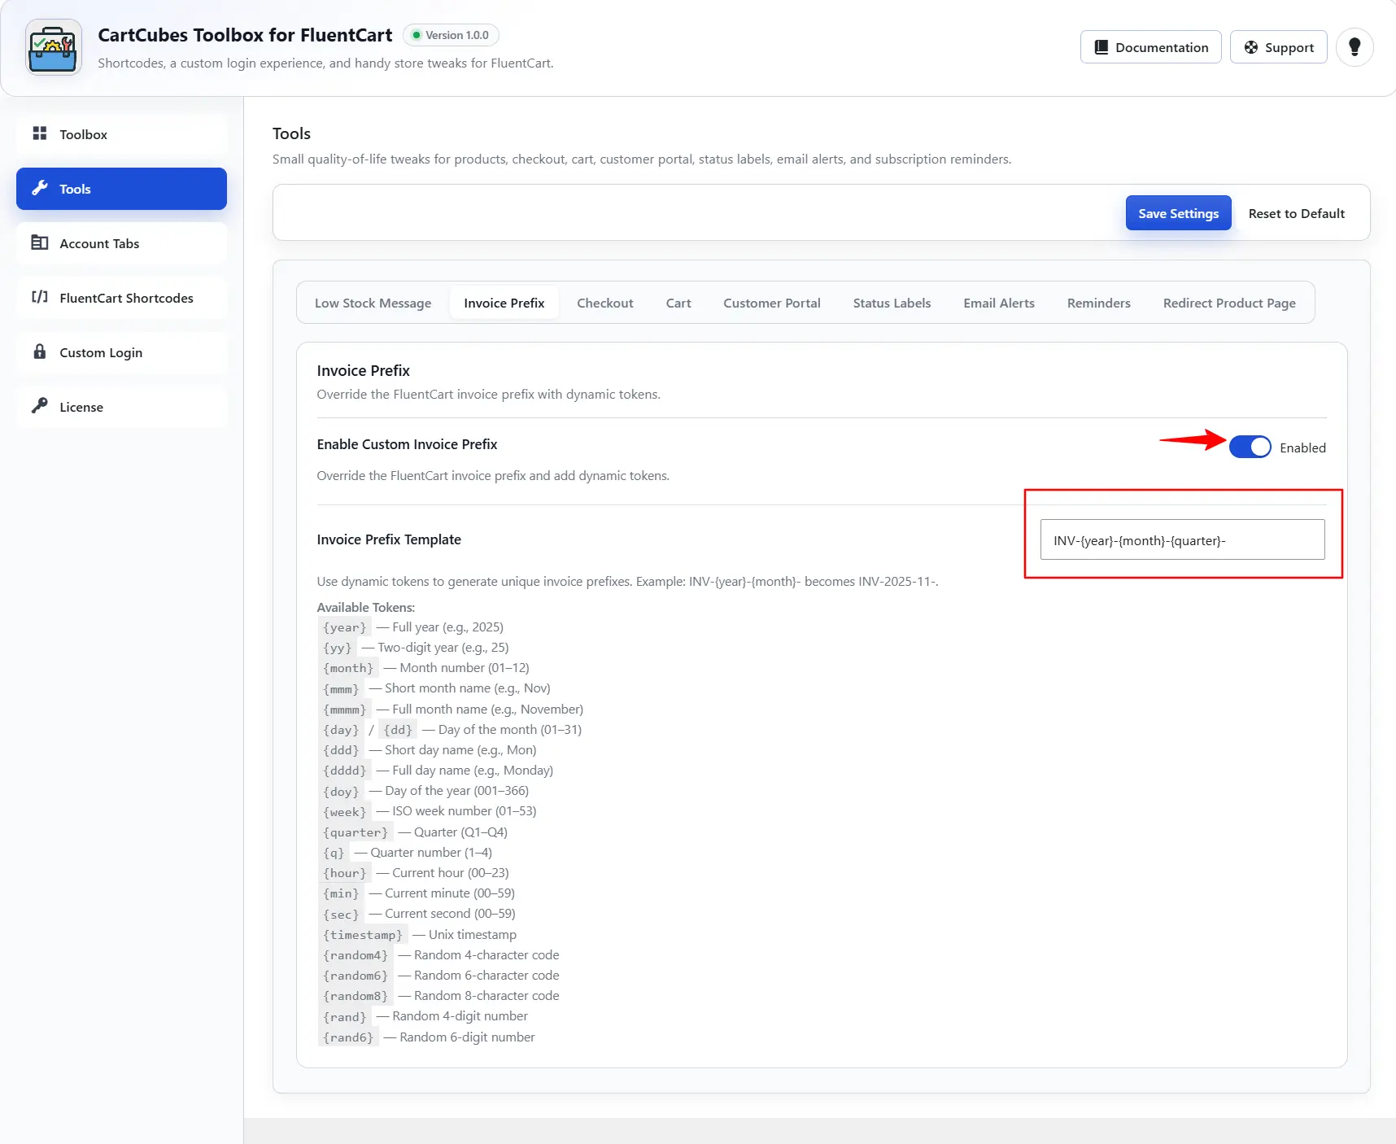Click the {ddd} token code
The image size is (1396, 1144).
tap(341, 750)
